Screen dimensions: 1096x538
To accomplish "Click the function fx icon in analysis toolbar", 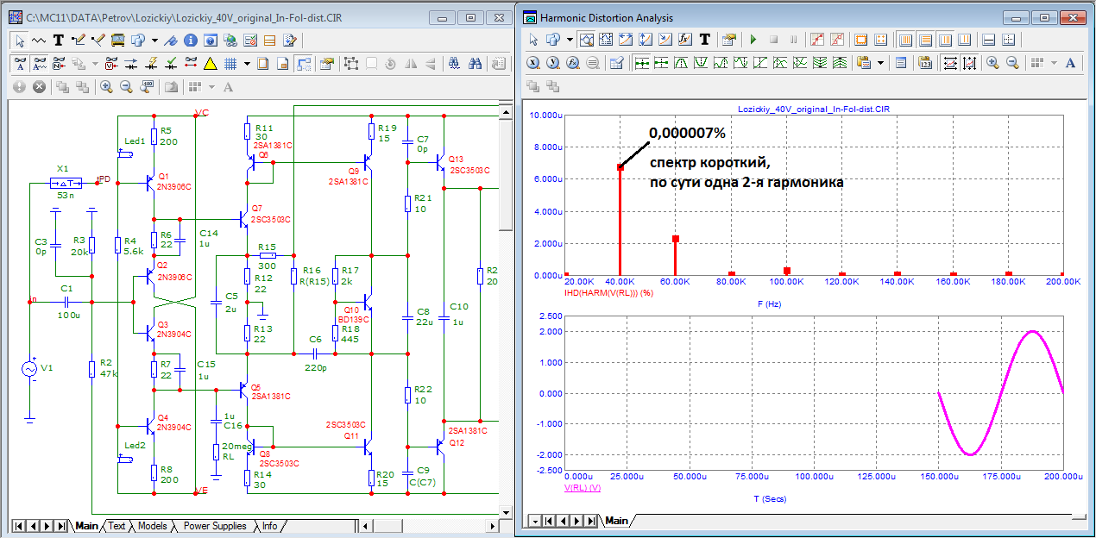I will 685,40.
